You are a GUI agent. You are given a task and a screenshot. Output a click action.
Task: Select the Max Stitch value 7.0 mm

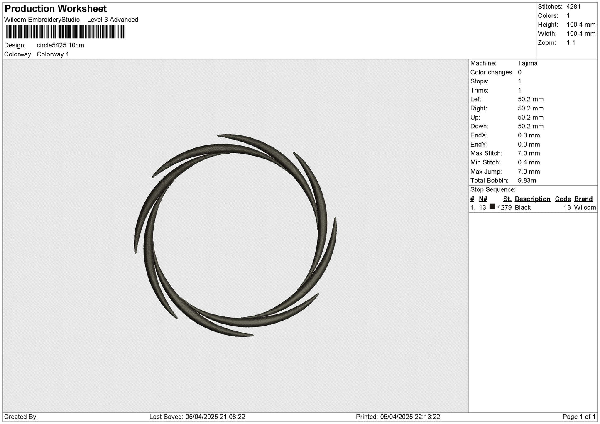pyautogui.click(x=529, y=154)
